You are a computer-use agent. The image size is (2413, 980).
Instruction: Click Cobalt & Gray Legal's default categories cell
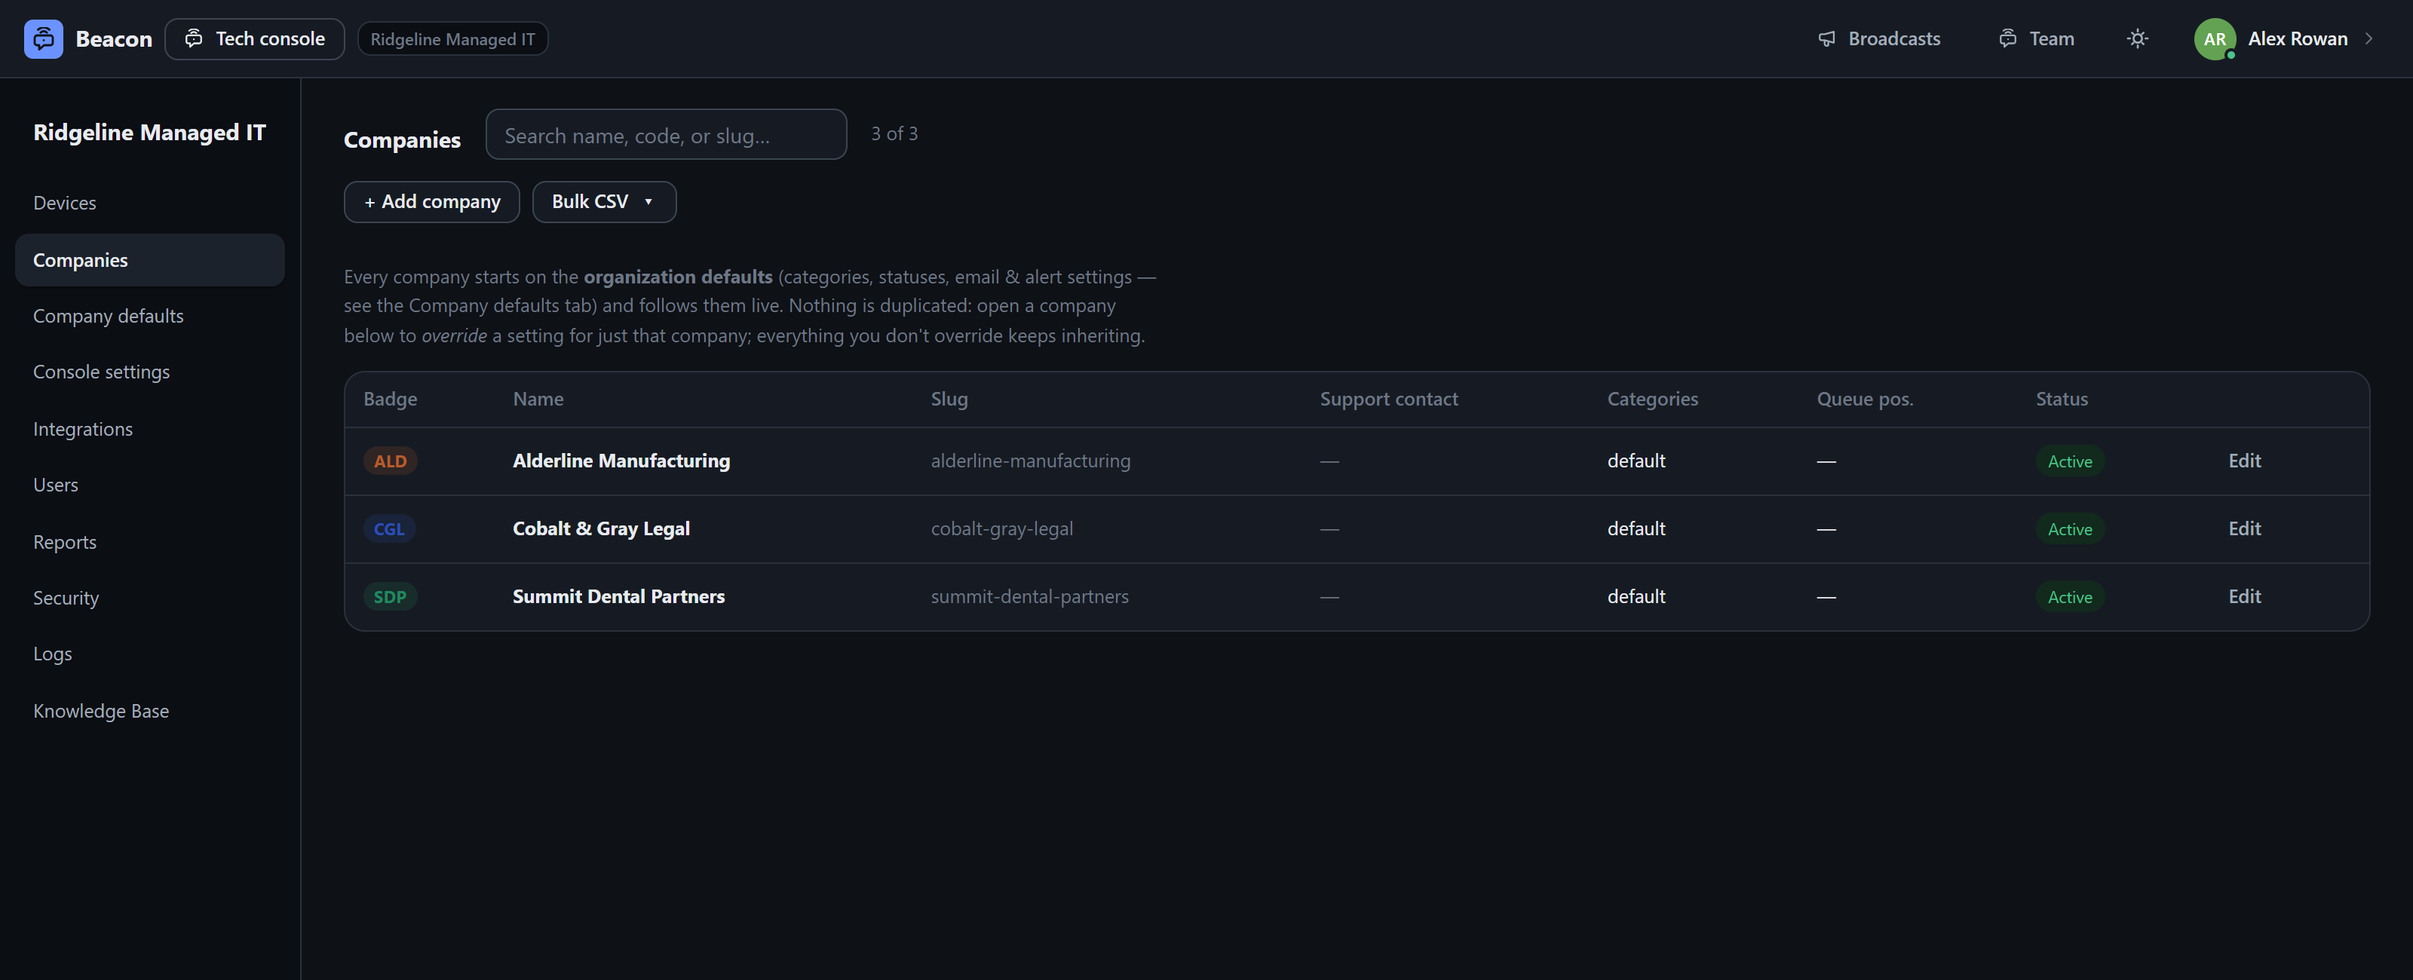click(1636, 528)
